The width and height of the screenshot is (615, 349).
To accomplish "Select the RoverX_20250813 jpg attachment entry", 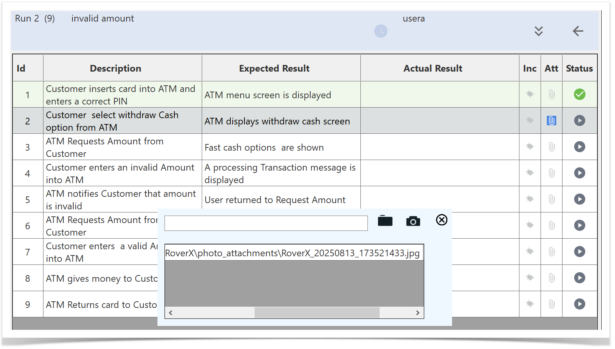I will click(x=292, y=253).
